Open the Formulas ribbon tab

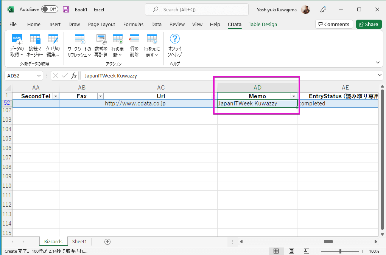[x=133, y=24]
